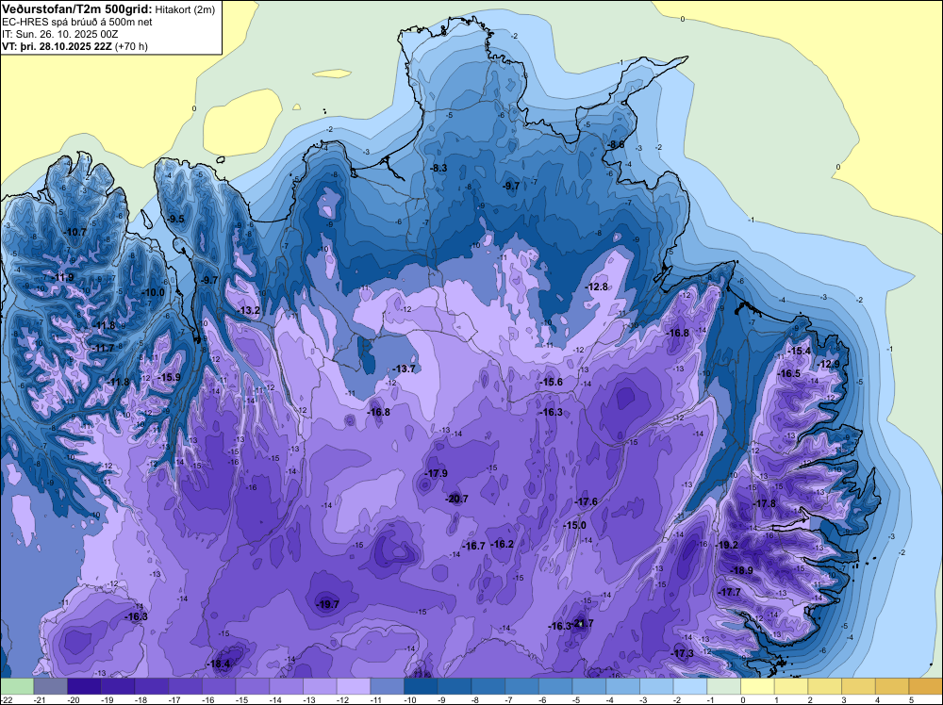The image size is (943, 705).
Task: Select the -18.4 temperature value
Action: point(219,664)
